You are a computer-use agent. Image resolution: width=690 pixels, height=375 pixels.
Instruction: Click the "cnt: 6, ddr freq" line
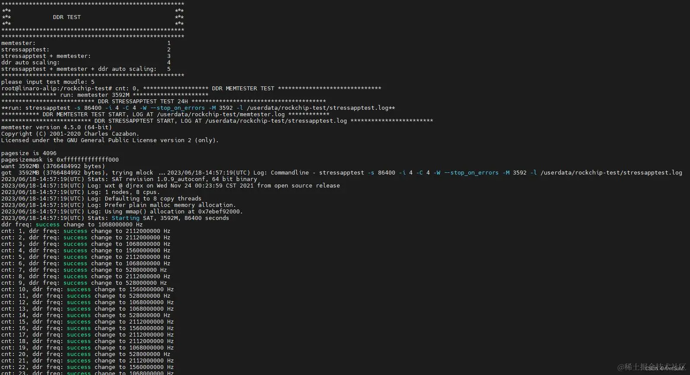(86, 264)
